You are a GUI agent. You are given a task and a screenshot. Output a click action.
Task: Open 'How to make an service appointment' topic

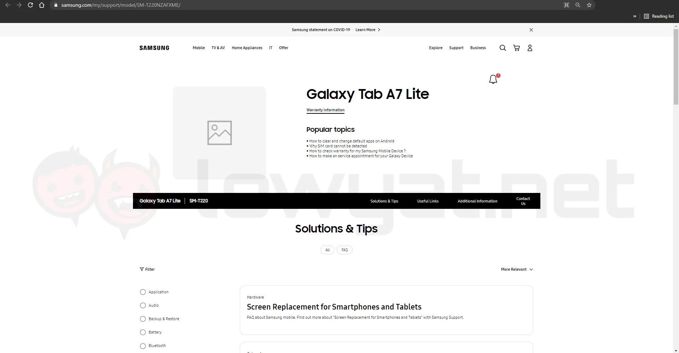point(361,156)
